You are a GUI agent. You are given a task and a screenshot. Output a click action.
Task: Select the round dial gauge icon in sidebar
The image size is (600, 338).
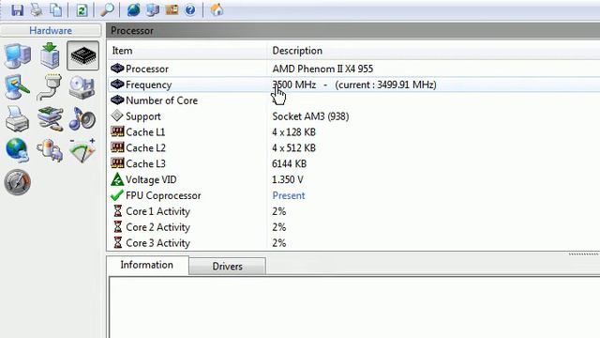pyautogui.click(x=17, y=182)
